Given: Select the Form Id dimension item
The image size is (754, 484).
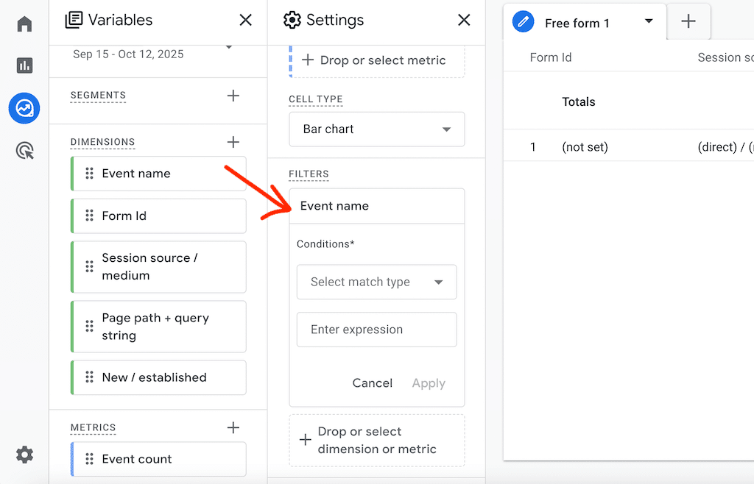Looking at the screenshot, I should click(158, 216).
